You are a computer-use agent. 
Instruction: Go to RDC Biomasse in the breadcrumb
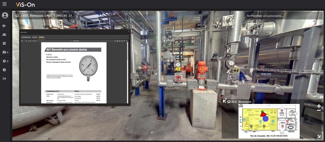click(x=33, y=16)
